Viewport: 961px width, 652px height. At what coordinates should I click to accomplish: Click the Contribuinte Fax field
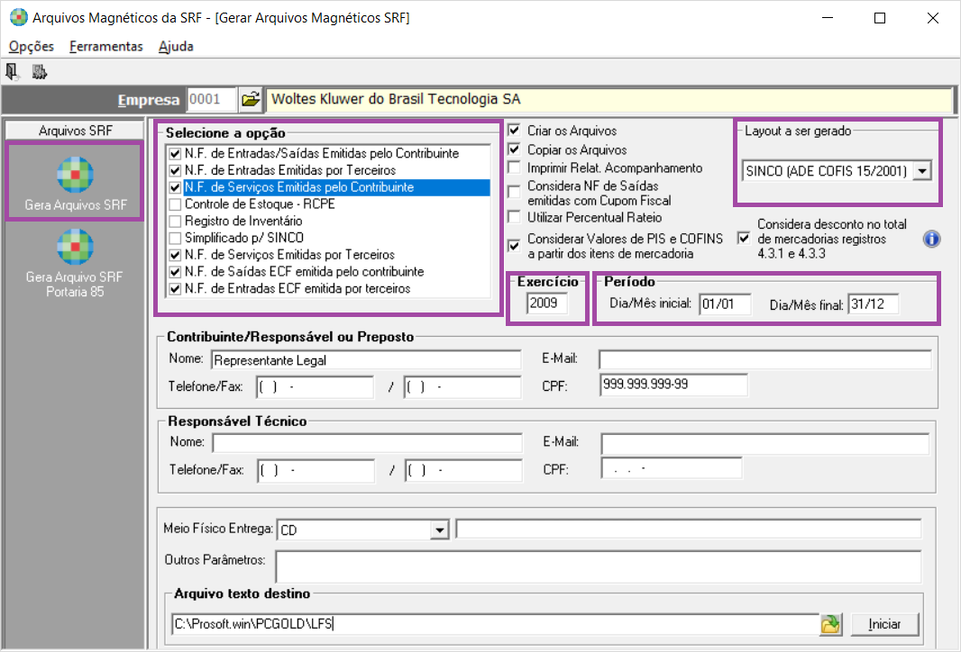(462, 387)
